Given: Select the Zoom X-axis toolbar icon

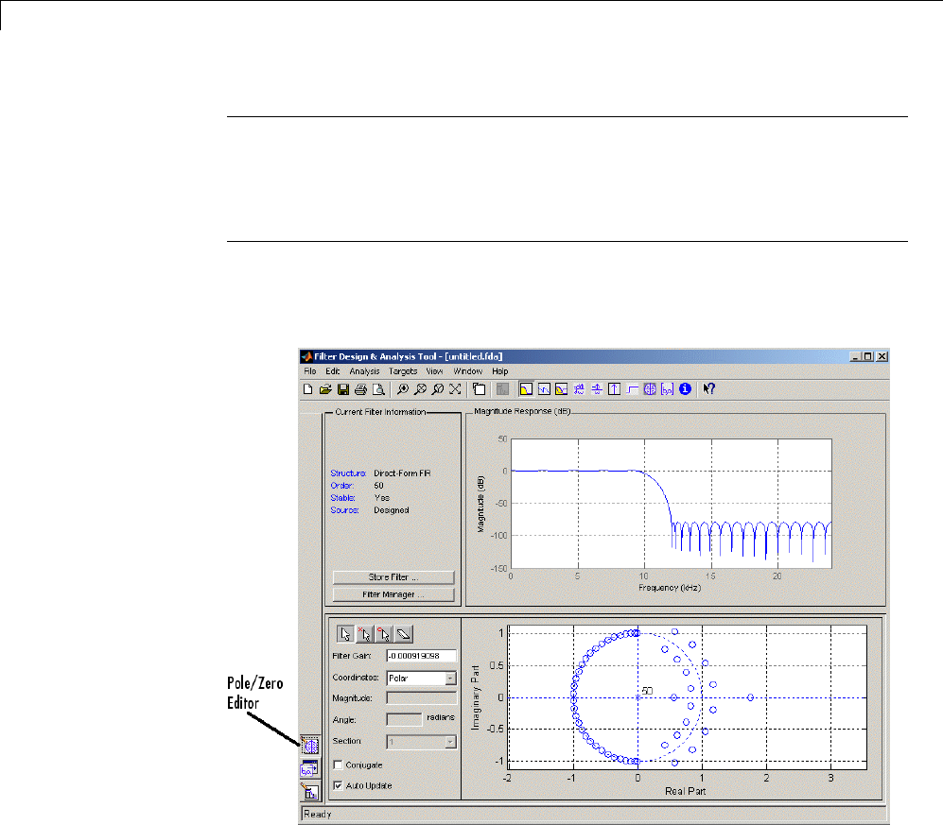Looking at the screenshot, I should [x=420, y=389].
